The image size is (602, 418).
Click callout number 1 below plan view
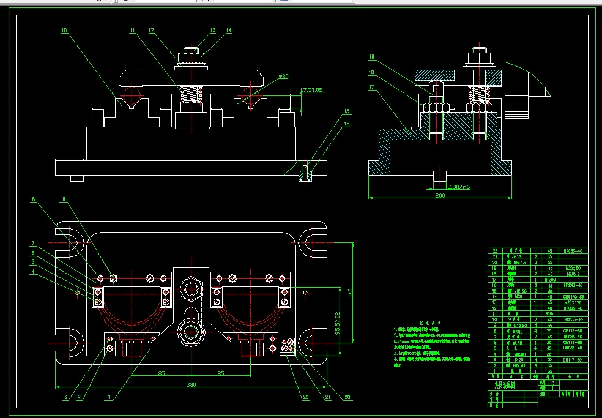[109, 397]
